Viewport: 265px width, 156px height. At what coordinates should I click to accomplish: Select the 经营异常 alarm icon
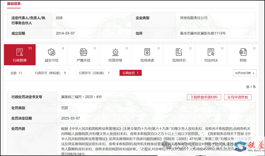point(115,52)
